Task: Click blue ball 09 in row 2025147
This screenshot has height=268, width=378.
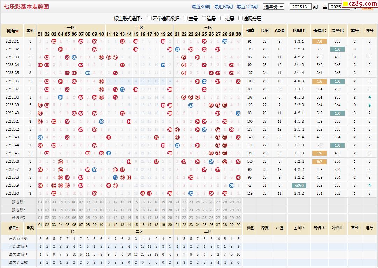Action: pyautogui.click(x=94, y=170)
